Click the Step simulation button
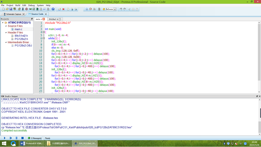The height and width of the screenshot is (147, 261). coord(11,138)
